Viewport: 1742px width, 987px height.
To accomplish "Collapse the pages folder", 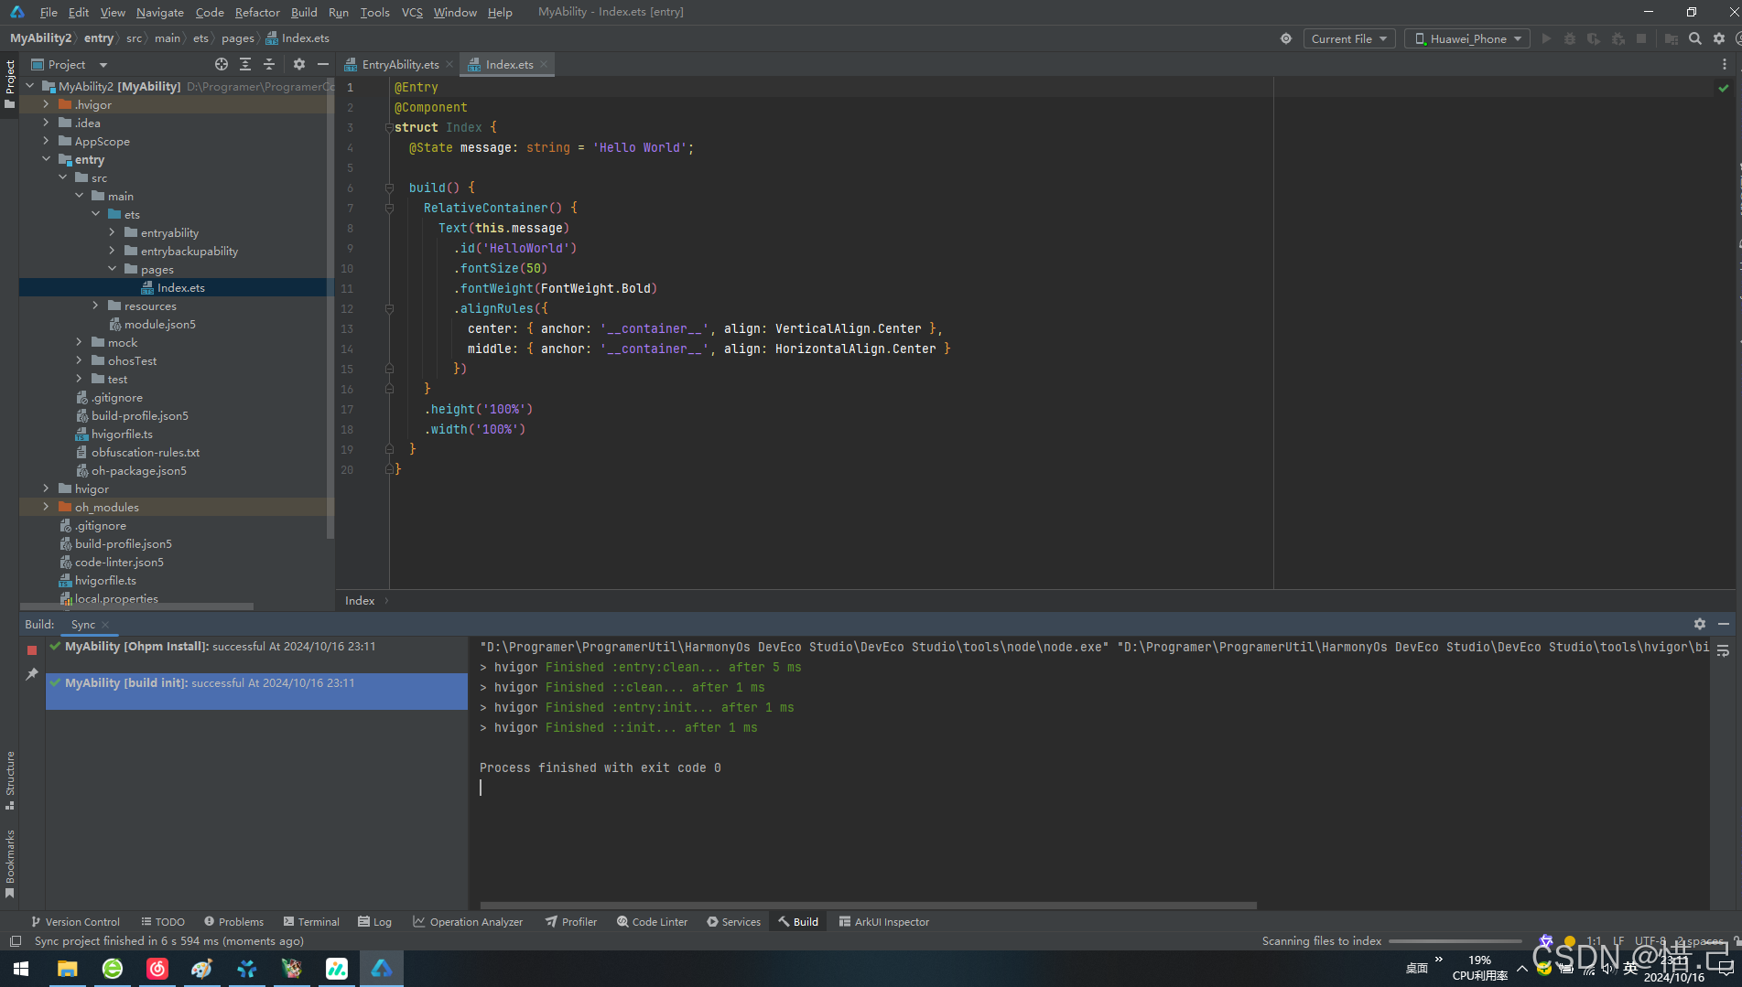I will [x=112, y=269].
